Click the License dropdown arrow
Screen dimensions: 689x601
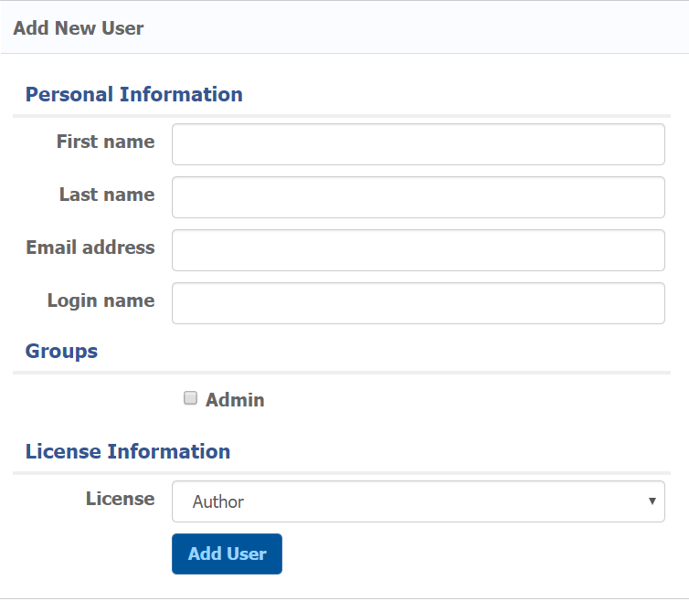coord(652,501)
